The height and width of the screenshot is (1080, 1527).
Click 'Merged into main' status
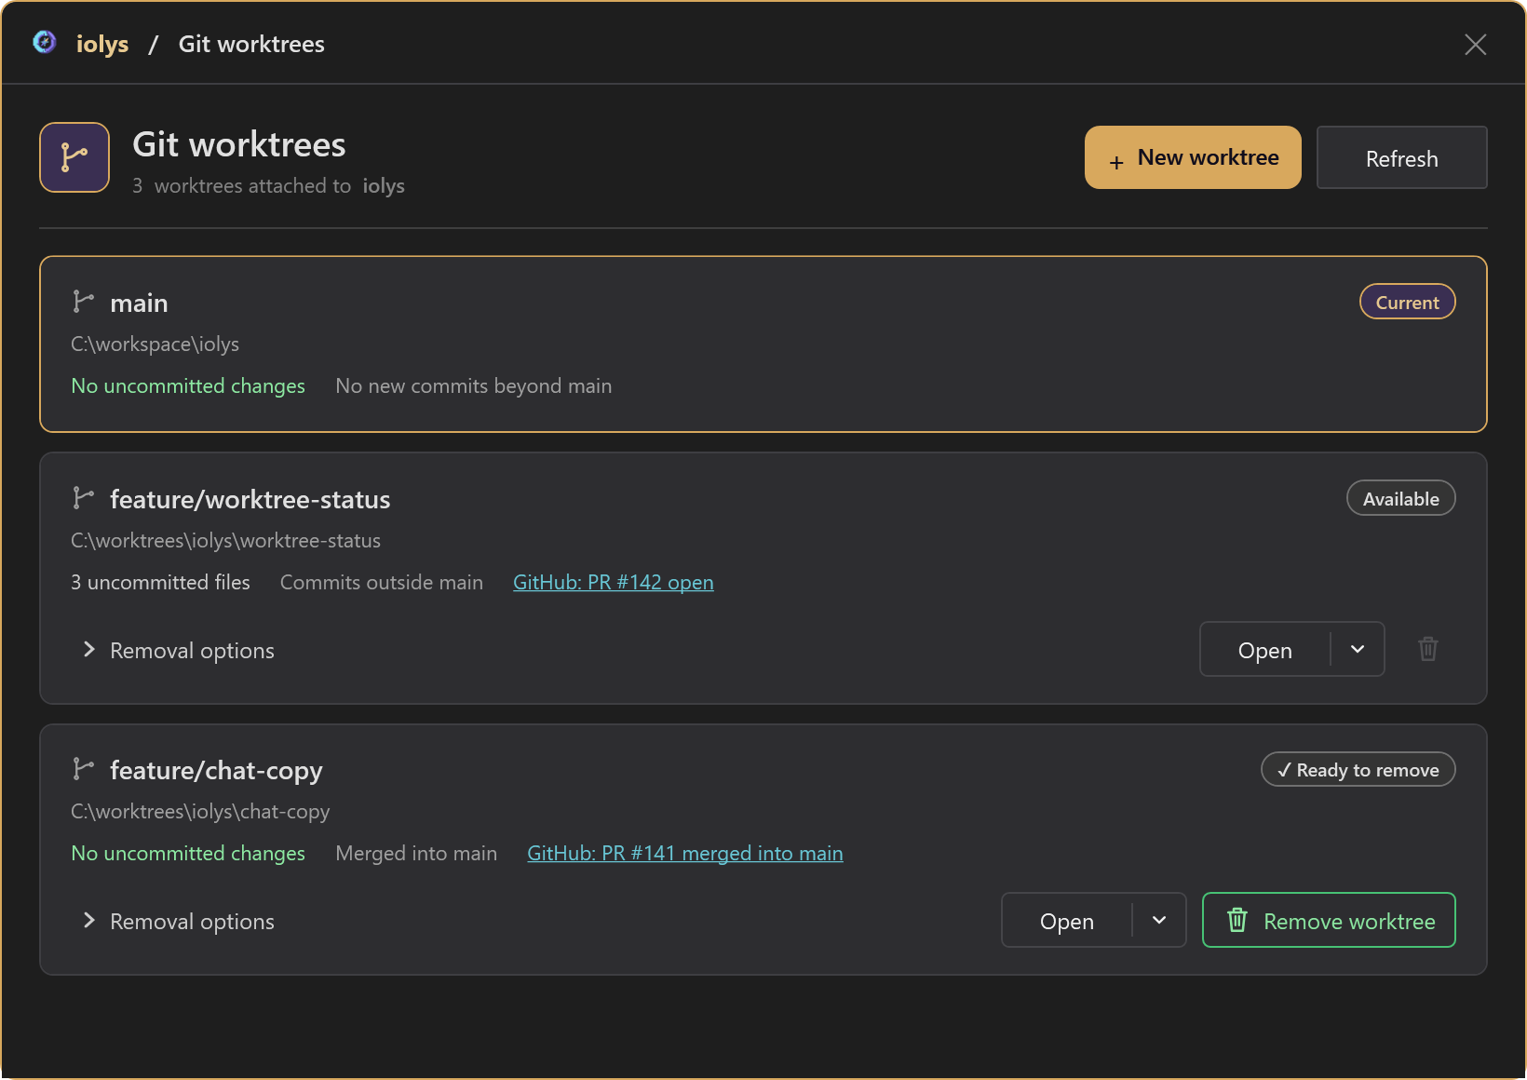click(416, 853)
